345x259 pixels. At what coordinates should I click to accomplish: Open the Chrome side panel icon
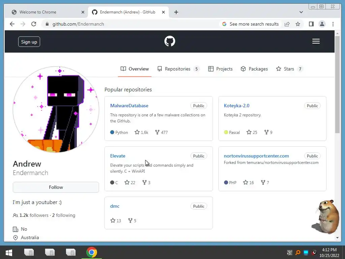[x=311, y=24]
